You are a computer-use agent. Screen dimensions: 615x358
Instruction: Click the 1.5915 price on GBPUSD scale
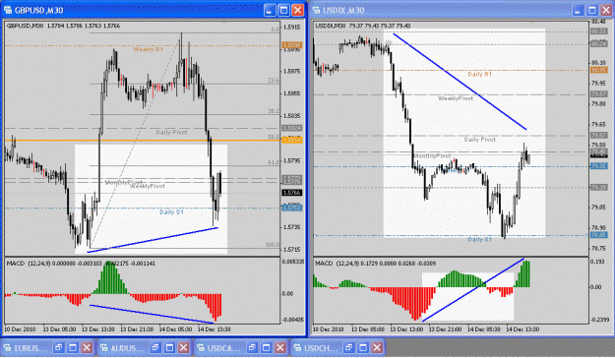click(x=292, y=28)
